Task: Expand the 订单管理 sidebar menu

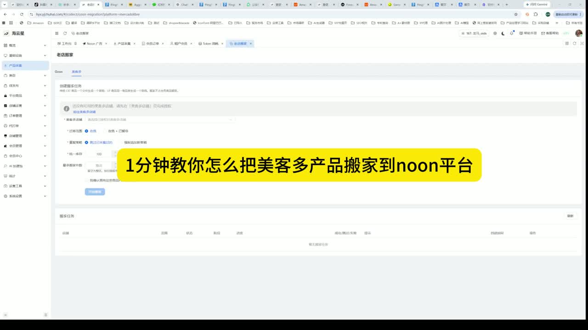Action: tap(25, 116)
